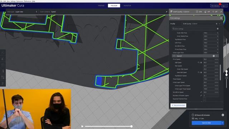Collapse the view type panel chevron
Image resolution: width=229 pixels, height=129 pixels.
click(36, 12)
